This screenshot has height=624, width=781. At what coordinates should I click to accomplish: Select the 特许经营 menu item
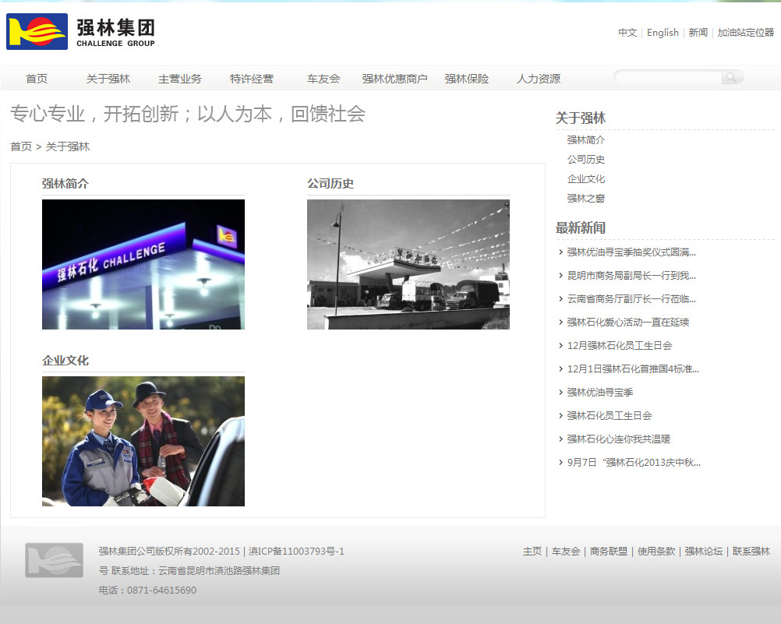pos(252,79)
